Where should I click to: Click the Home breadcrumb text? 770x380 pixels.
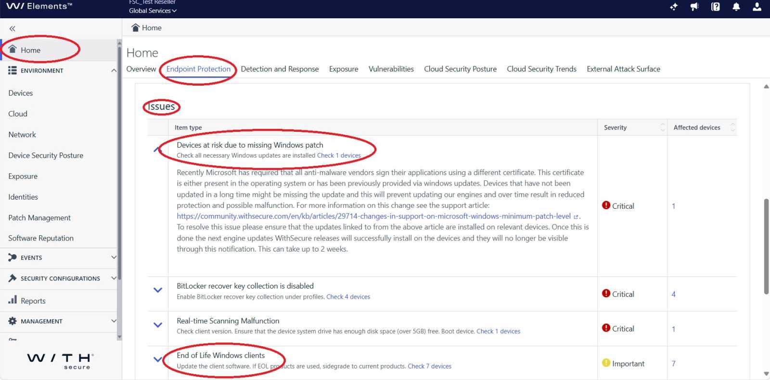click(x=152, y=28)
